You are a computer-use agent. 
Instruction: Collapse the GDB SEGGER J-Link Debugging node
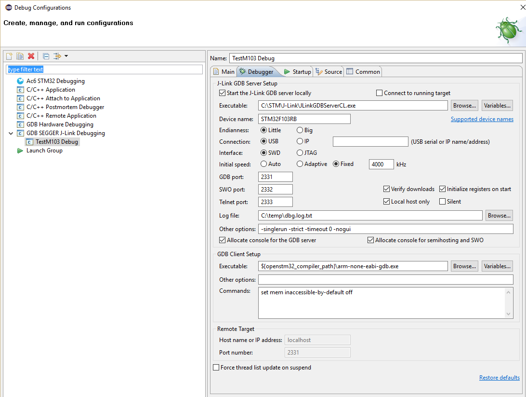point(11,133)
